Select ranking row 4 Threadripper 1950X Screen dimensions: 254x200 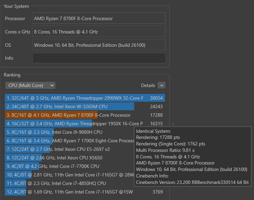click(x=85, y=124)
